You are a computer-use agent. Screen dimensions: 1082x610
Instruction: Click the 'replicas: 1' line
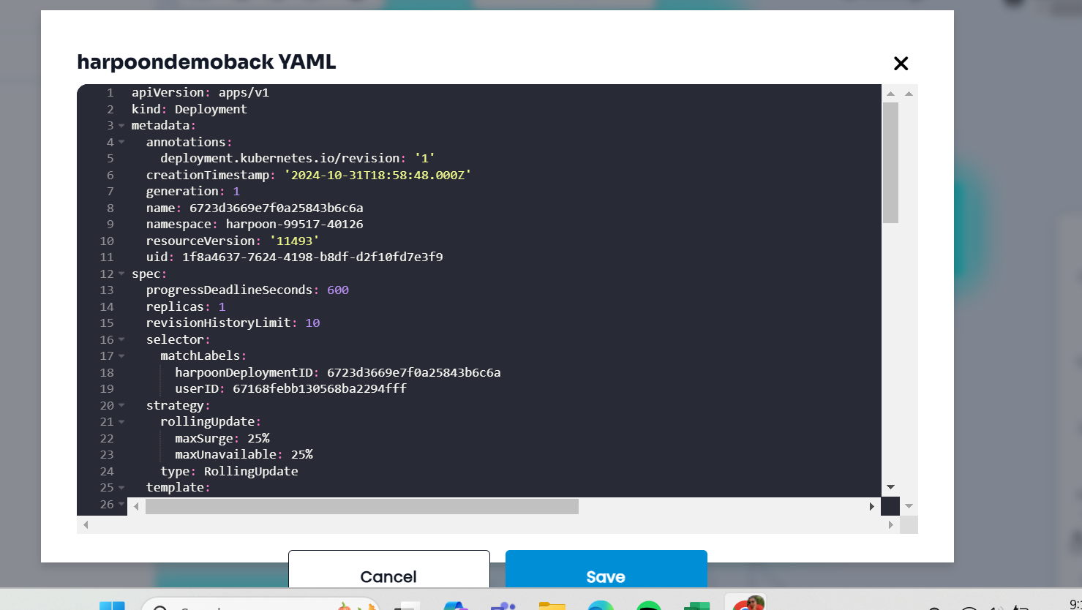(x=186, y=306)
